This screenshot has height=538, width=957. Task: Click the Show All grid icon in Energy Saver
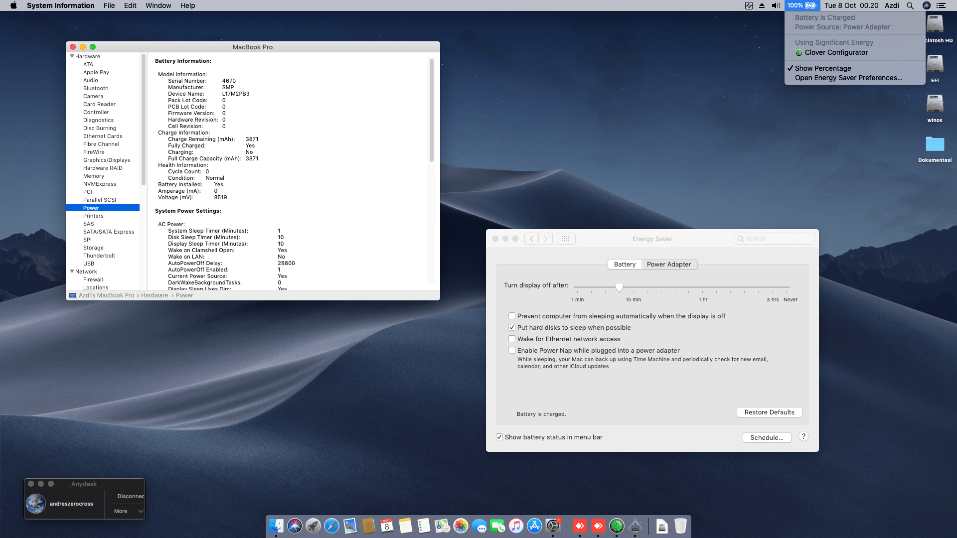coord(566,239)
